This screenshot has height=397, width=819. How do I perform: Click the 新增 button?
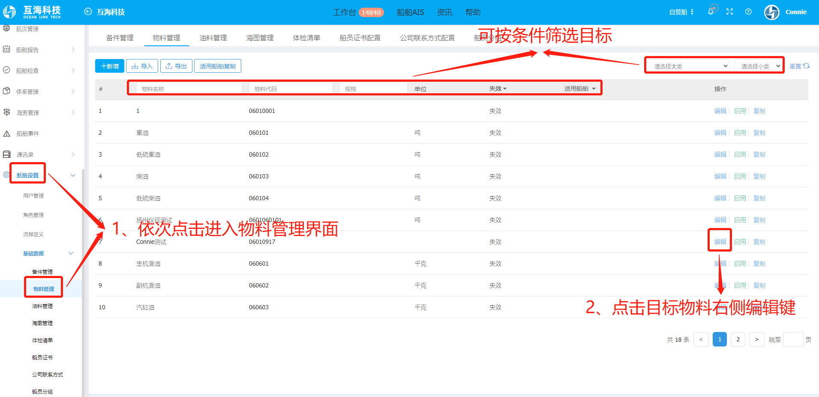pyautogui.click(x=110, y=66)
